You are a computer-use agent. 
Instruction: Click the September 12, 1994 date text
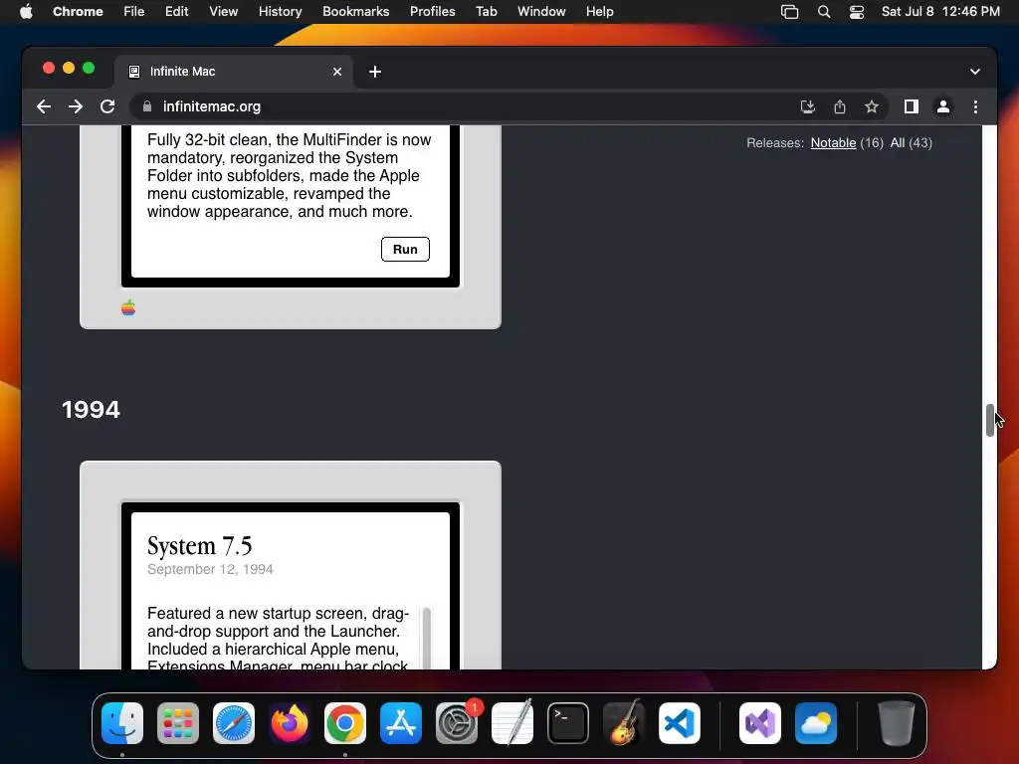coord(210,569)
